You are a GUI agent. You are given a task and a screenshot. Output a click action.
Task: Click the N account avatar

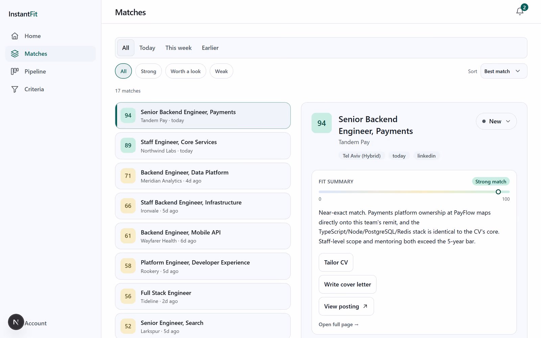[x=16, y=322]
